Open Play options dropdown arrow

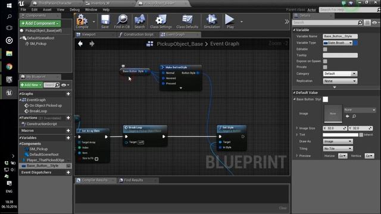click(x=242, y=21)
